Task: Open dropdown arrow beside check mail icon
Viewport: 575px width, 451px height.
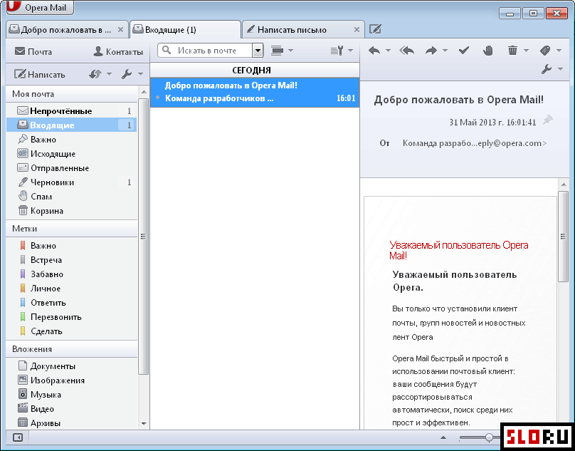Action: click(x=109, y=75)
